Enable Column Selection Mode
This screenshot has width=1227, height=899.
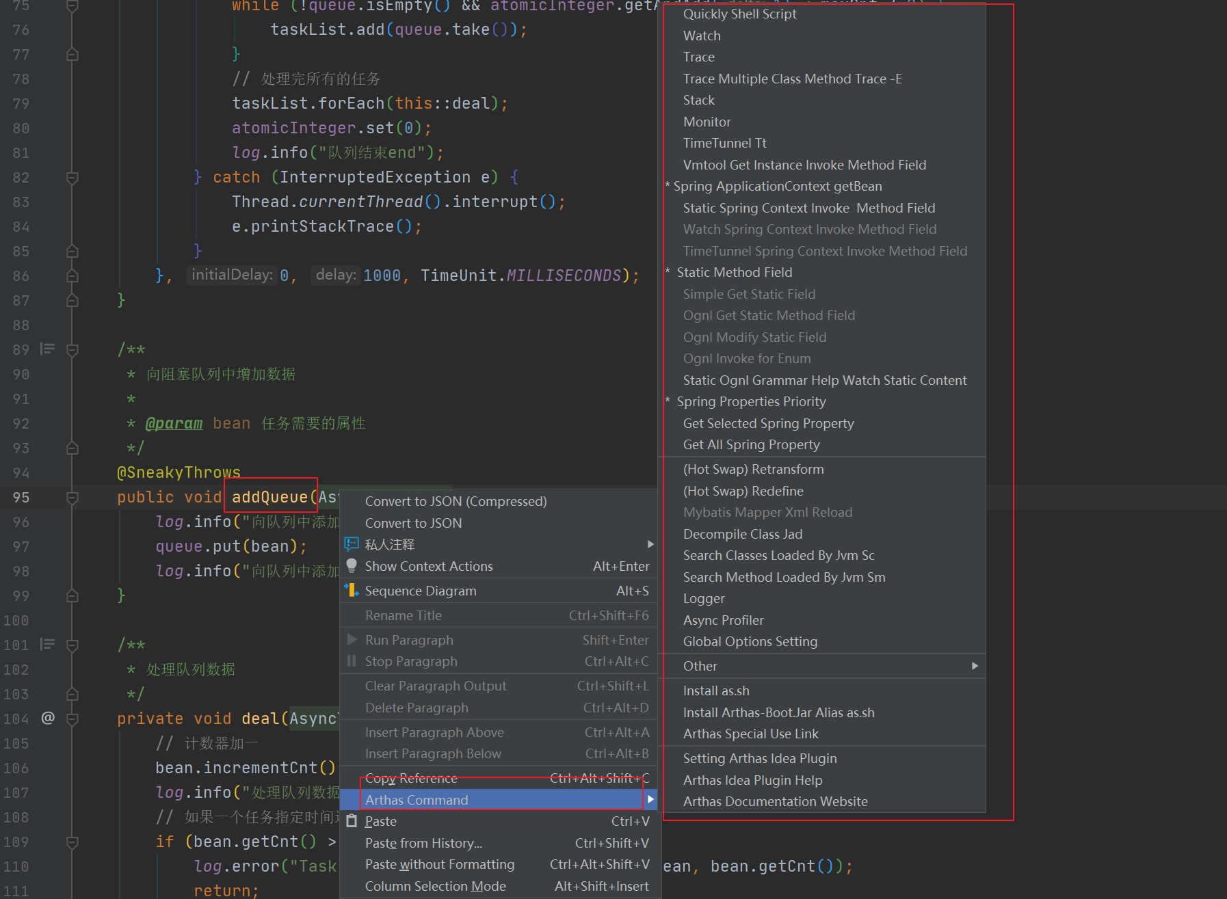tap(499, 886)
